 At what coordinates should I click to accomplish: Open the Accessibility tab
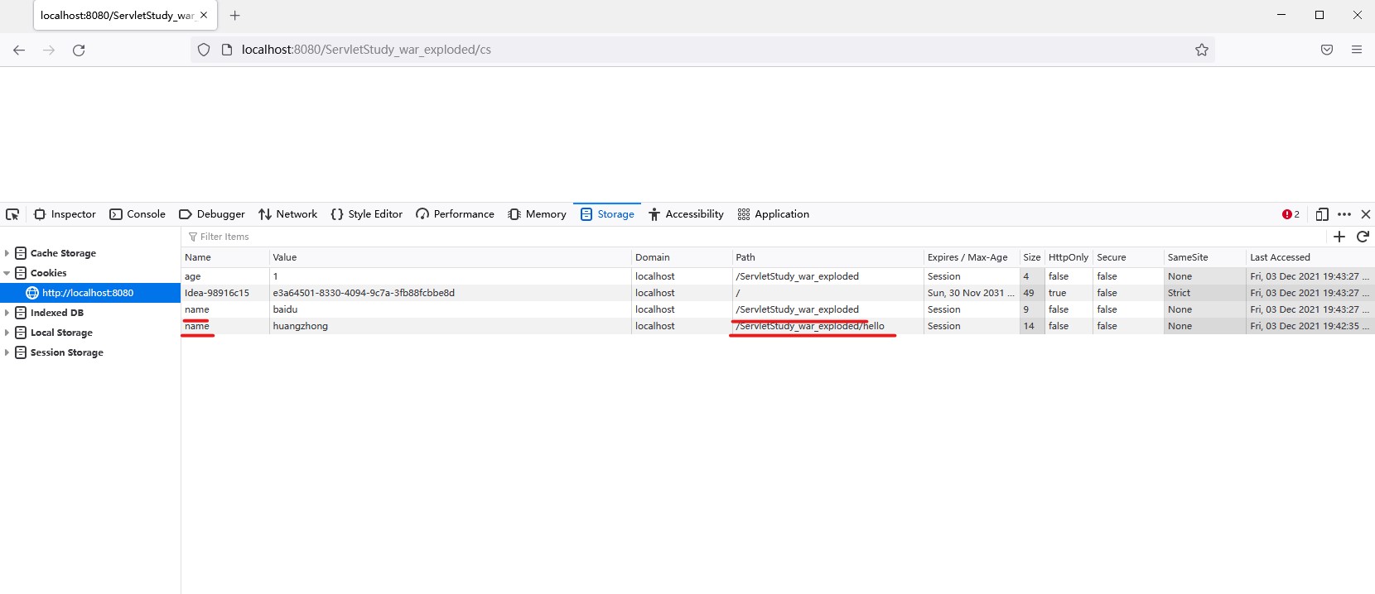686,214
